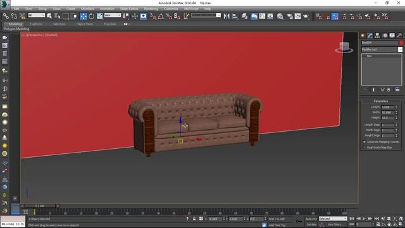Open the Material Editor

[x=280, y=16]
